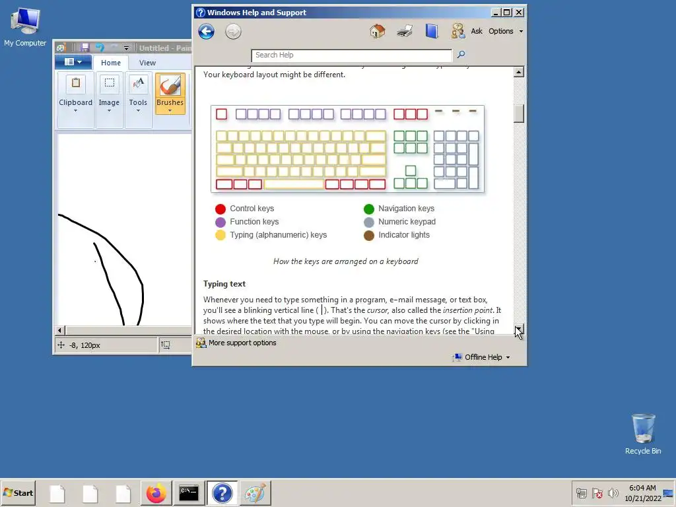Switch to Paint taskbar button
This screenshot has width=676, height=507.
pos(255,493)
